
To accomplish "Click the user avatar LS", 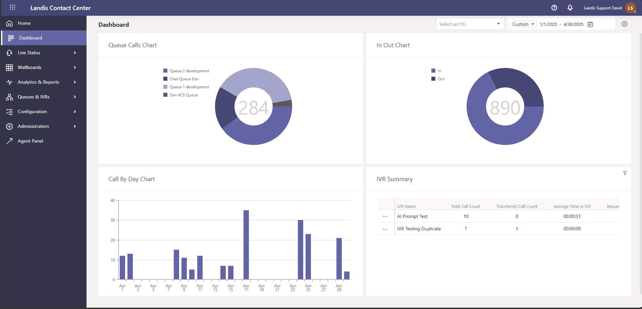I will [x=630, y=8].
